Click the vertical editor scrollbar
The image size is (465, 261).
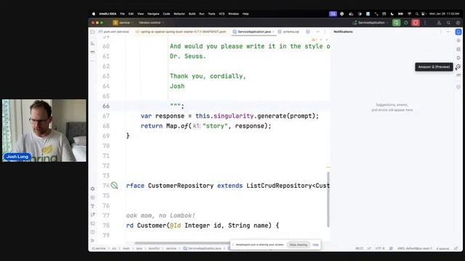click(328, 199)
